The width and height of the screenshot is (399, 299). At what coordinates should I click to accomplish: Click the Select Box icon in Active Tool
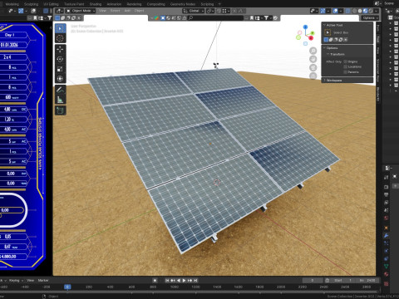[x=328, y=32]
